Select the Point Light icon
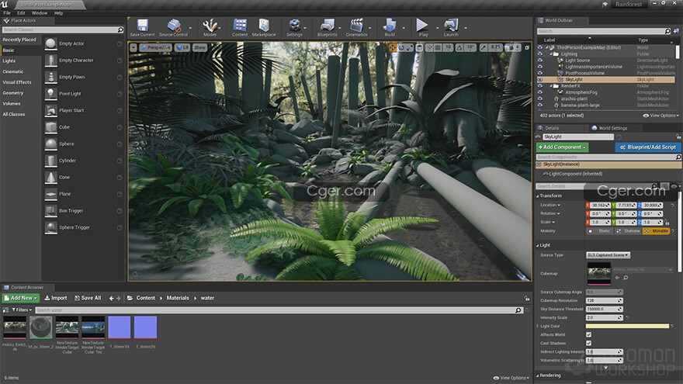This screenshot has width=683, height=384. (x=51, y=94)
